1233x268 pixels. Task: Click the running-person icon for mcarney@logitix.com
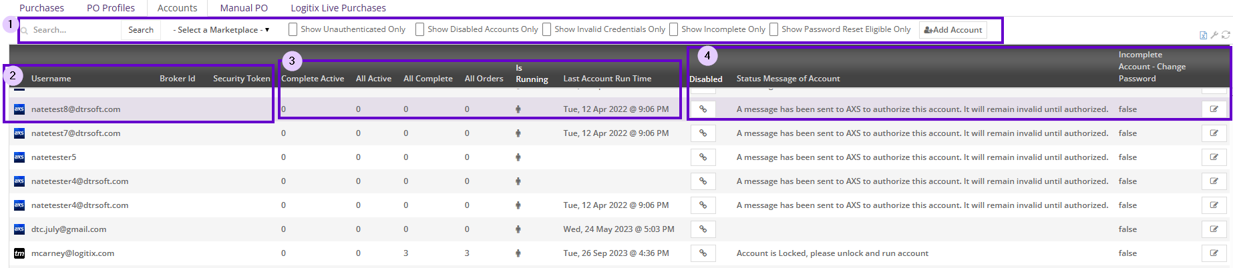518,253
